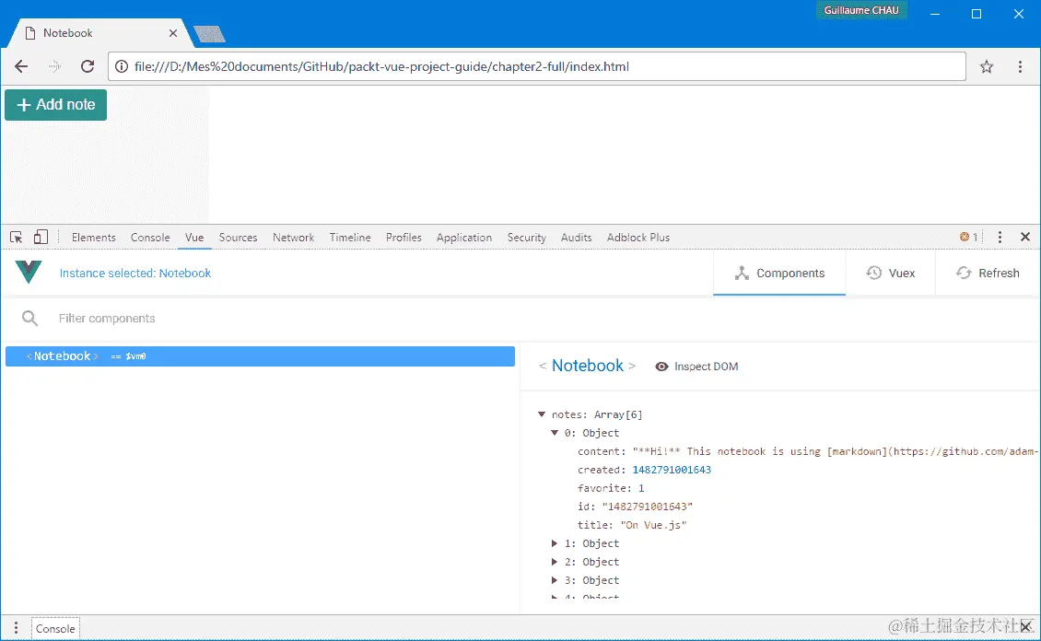The image size is (1041, 641).
Task: Activate the element inspector cursor icon
Action: [17, 237]
